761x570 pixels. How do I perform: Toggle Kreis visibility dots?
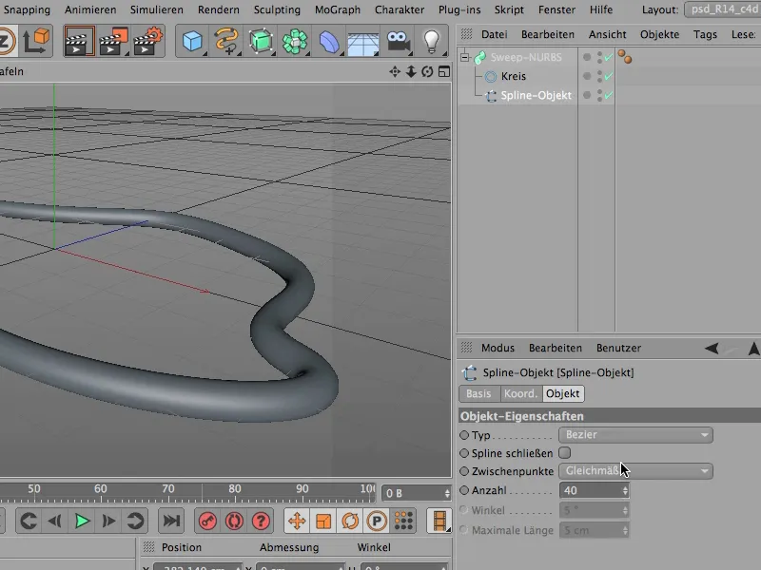coord(600,76)
